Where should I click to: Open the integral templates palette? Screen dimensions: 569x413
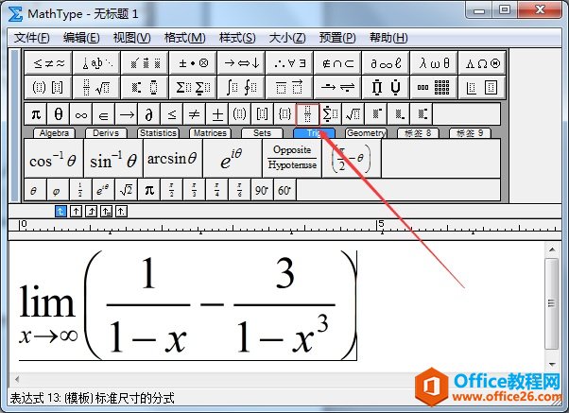(241, 87)
